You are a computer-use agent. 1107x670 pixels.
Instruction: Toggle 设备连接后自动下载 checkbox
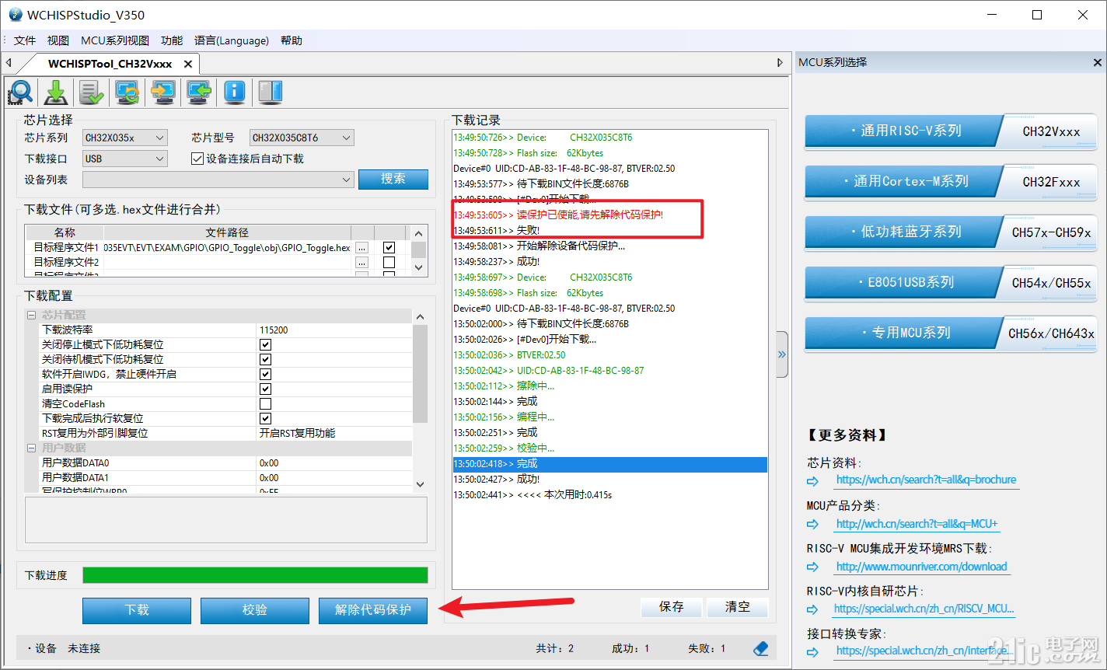197,159
